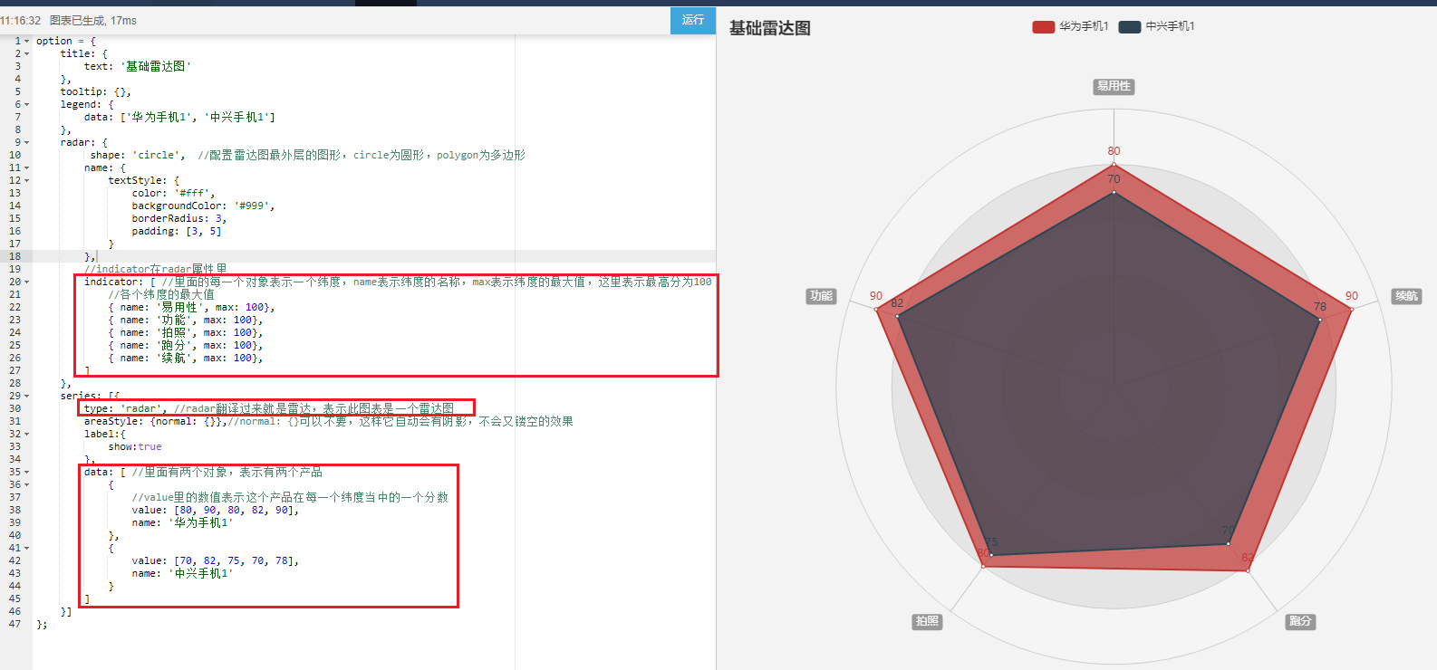Click name: '中兴手机1' in series data

pyautogui.click(x=183, y=574)
